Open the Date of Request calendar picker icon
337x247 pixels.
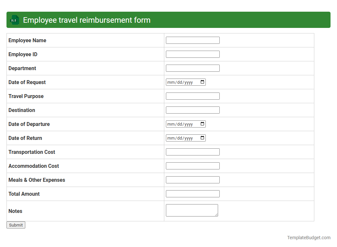203,82
